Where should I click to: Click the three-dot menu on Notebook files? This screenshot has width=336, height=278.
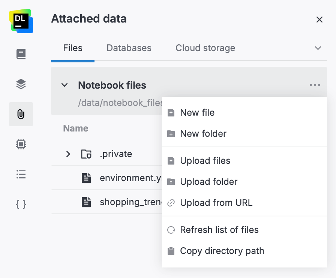(x=315, y=85)
